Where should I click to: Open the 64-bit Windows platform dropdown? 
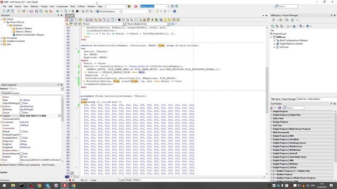tap(120, 12)
